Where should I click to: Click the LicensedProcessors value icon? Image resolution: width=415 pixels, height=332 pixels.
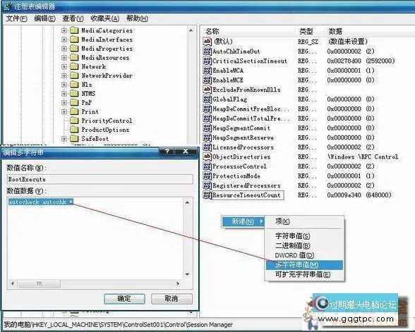[207, 147]
